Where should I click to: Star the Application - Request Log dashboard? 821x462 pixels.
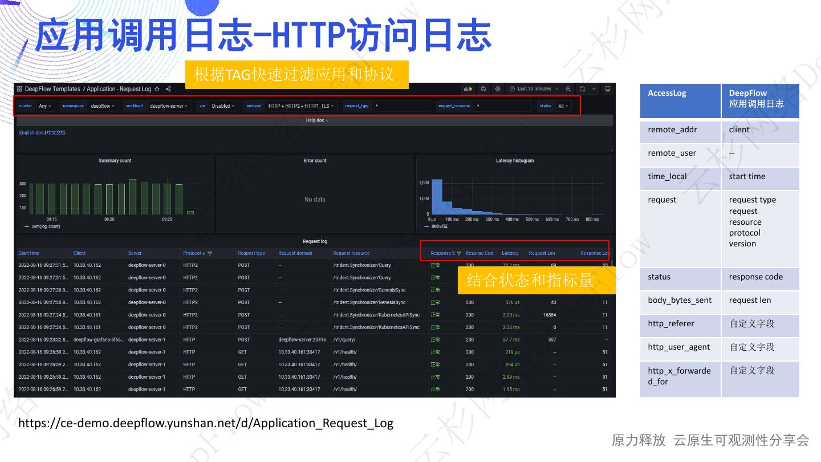click(157, 89)
